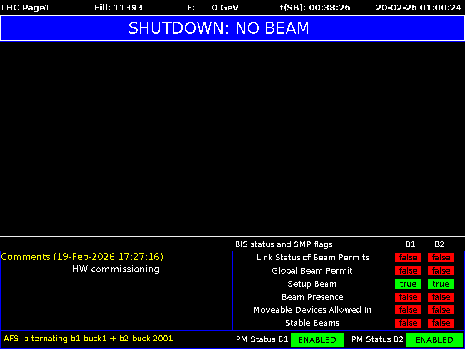The width and height of the screenshot is (465, 349).
Task: Click the SHUTDOWN: NO BEAM banner
Action: pos(219,28)
